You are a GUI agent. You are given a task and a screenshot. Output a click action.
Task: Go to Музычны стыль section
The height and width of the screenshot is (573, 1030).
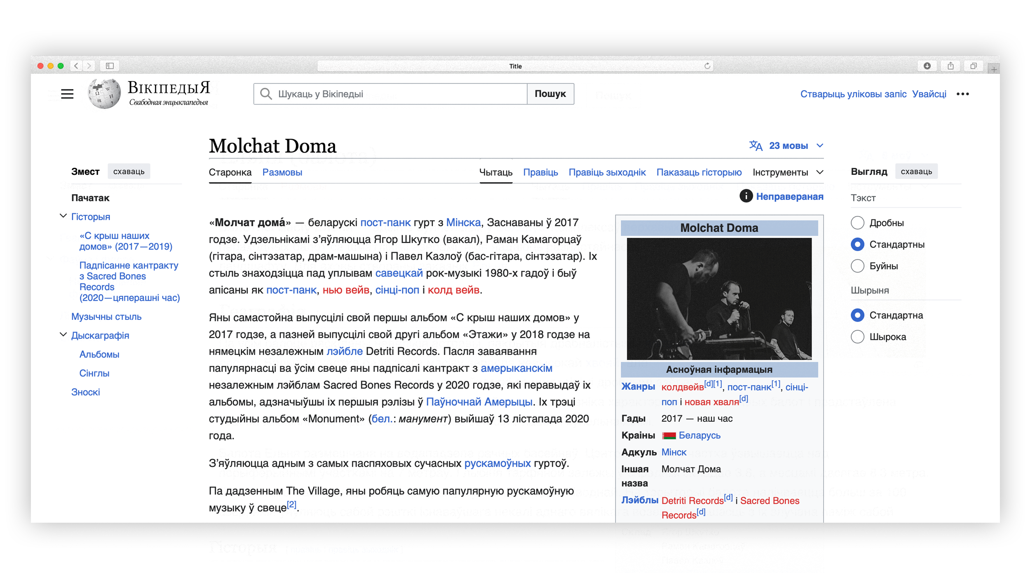pyautogui.click(x=106, y=317)
